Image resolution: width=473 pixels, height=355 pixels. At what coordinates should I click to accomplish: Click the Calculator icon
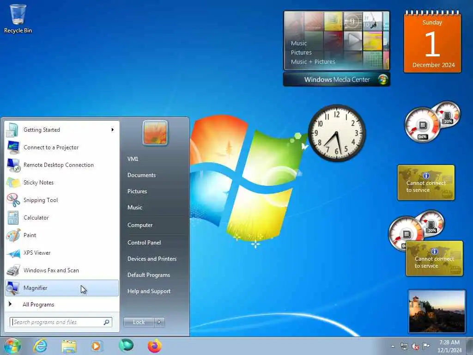(x=13, y=217)
